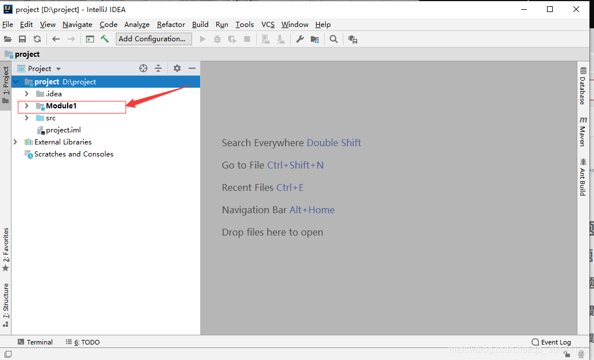Image resolution: width=594 pixels, height=360 pixels.
Task: Expand the .idea folder
Action: pos(26,93)
